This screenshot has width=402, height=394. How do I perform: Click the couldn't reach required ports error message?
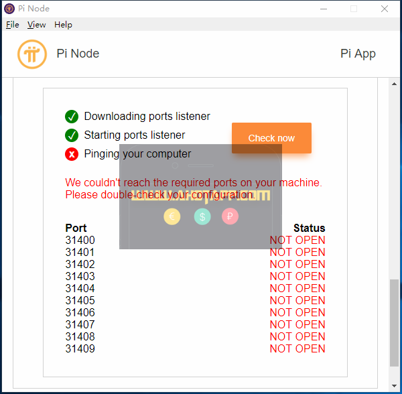(194, 189)
